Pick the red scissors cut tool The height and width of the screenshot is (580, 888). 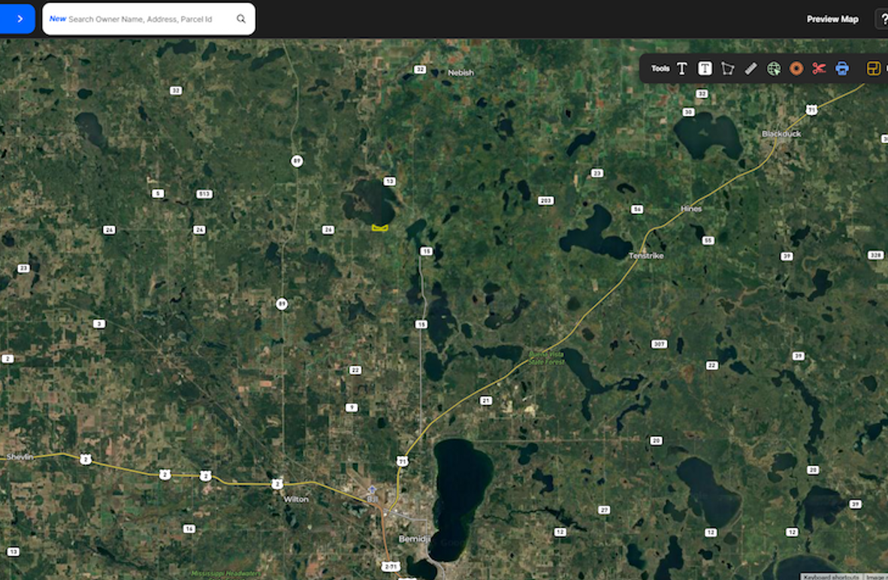(819, 68)
